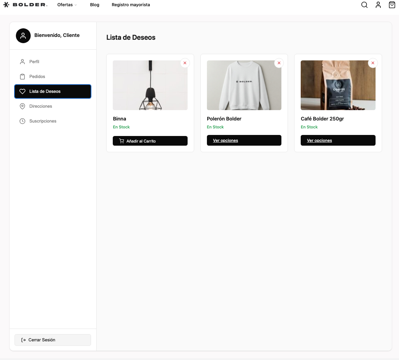Expand the Ofertas dropdown menu
The image size is (399, 360).
[x=67, y=5]
